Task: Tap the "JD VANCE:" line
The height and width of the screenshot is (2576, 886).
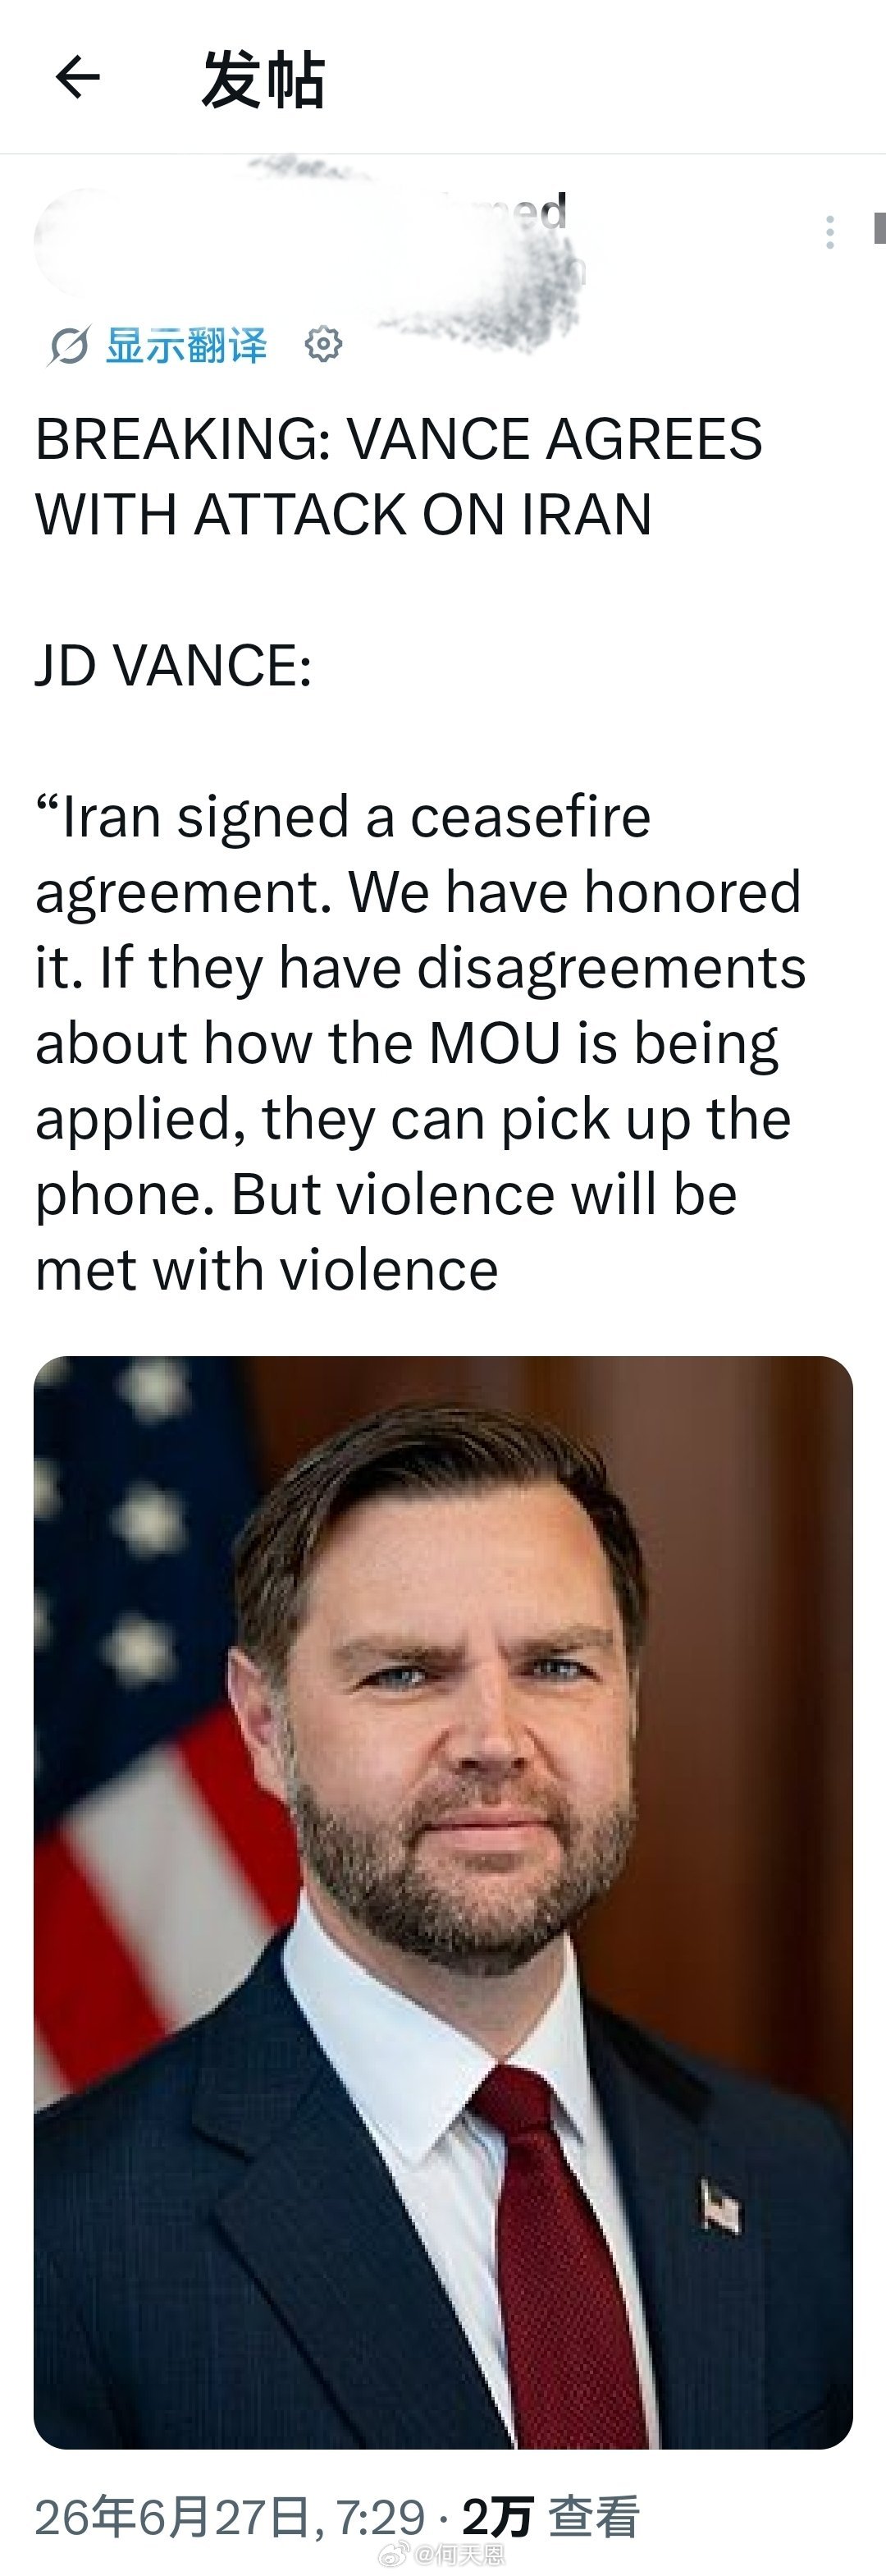Action: [x=174, y=666]
